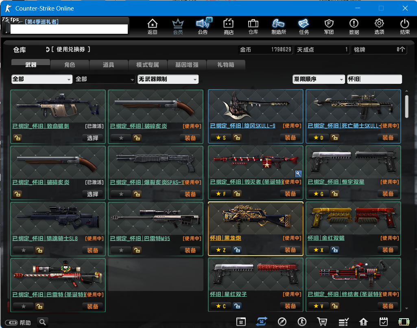Click 装备 button on 爆裂炙炎SPAS-12
The image size is (417, 328).
click(x=190, y=194)
